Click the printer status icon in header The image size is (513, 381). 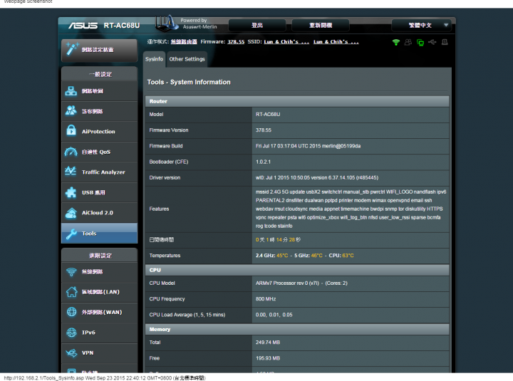tap(445, 42)
